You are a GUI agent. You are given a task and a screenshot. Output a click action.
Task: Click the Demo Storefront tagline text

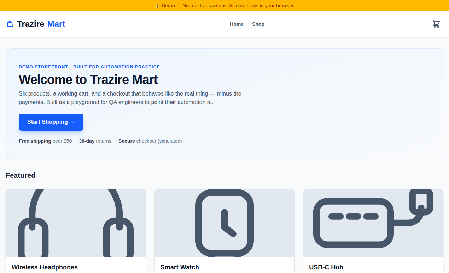pos(89,67)
